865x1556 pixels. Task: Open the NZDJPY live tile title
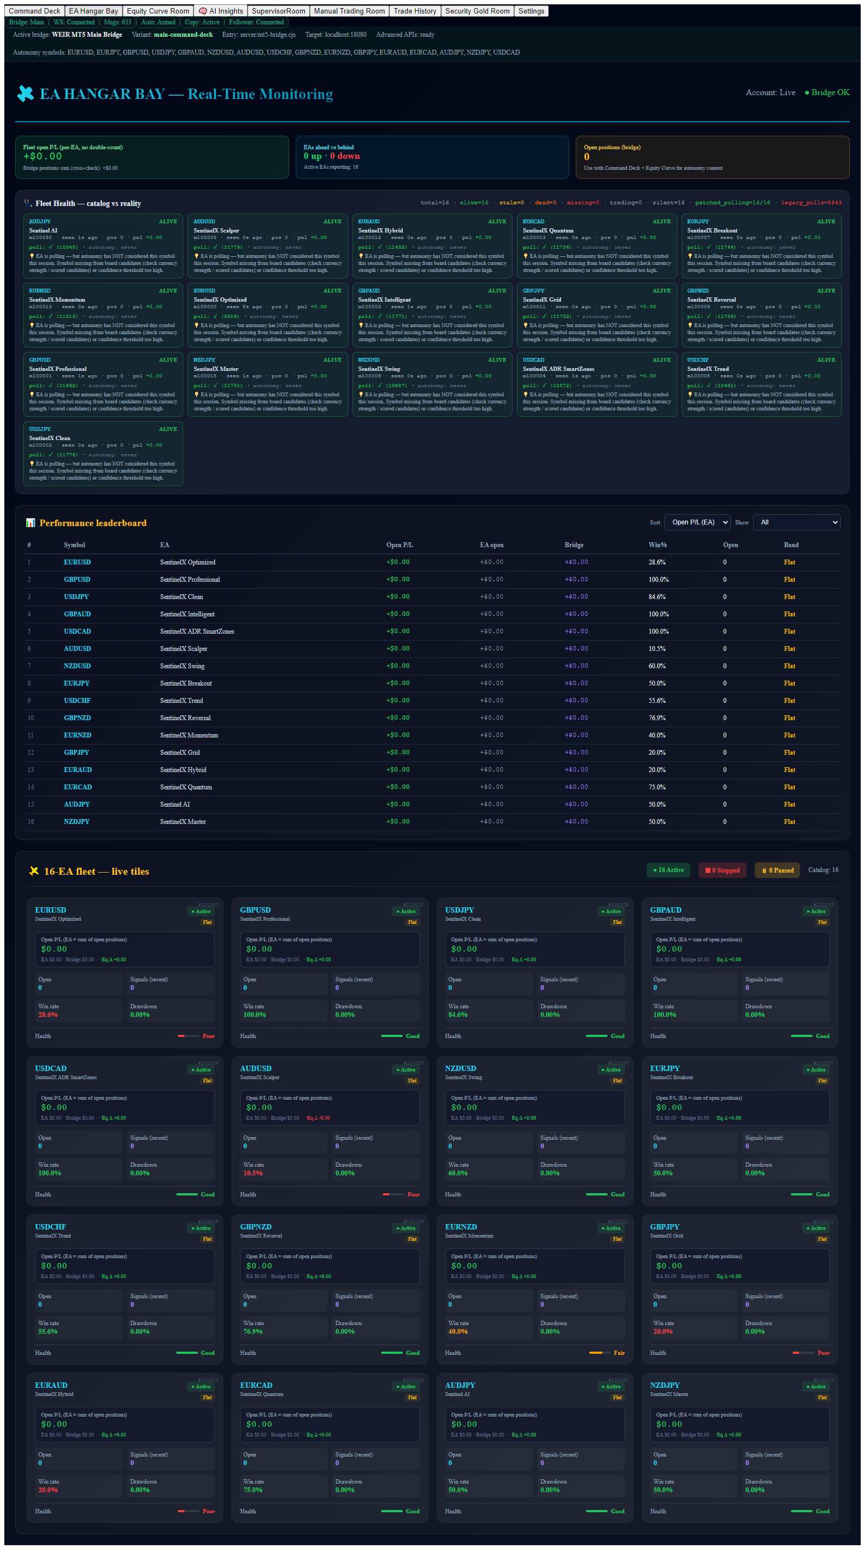(665, 1386)
